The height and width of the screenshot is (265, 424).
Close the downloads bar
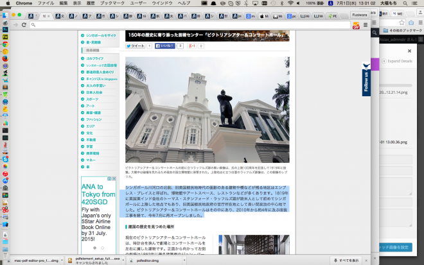click(366, 261)
